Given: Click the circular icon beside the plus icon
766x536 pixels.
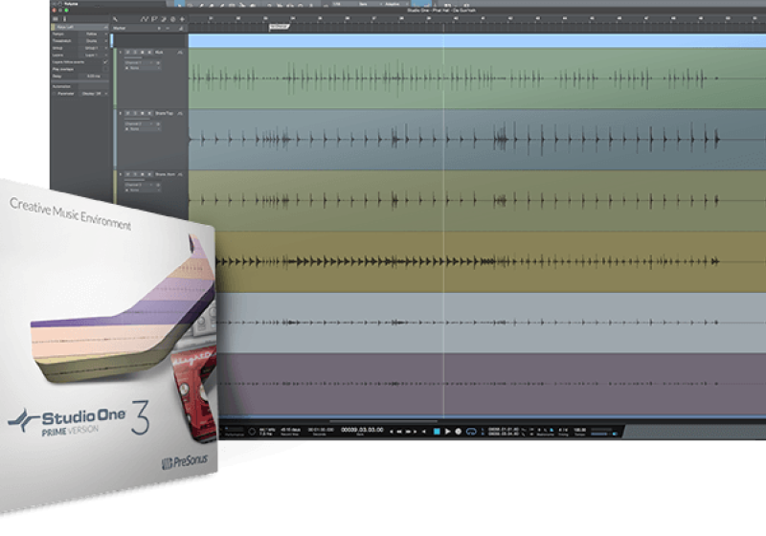Looking at the screenshot, I should [x=173, y=19].
